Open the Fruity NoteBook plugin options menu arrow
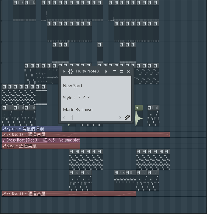The height and width of the screenshot is (214, 207). pyautogui.click(x=64, y=72)
